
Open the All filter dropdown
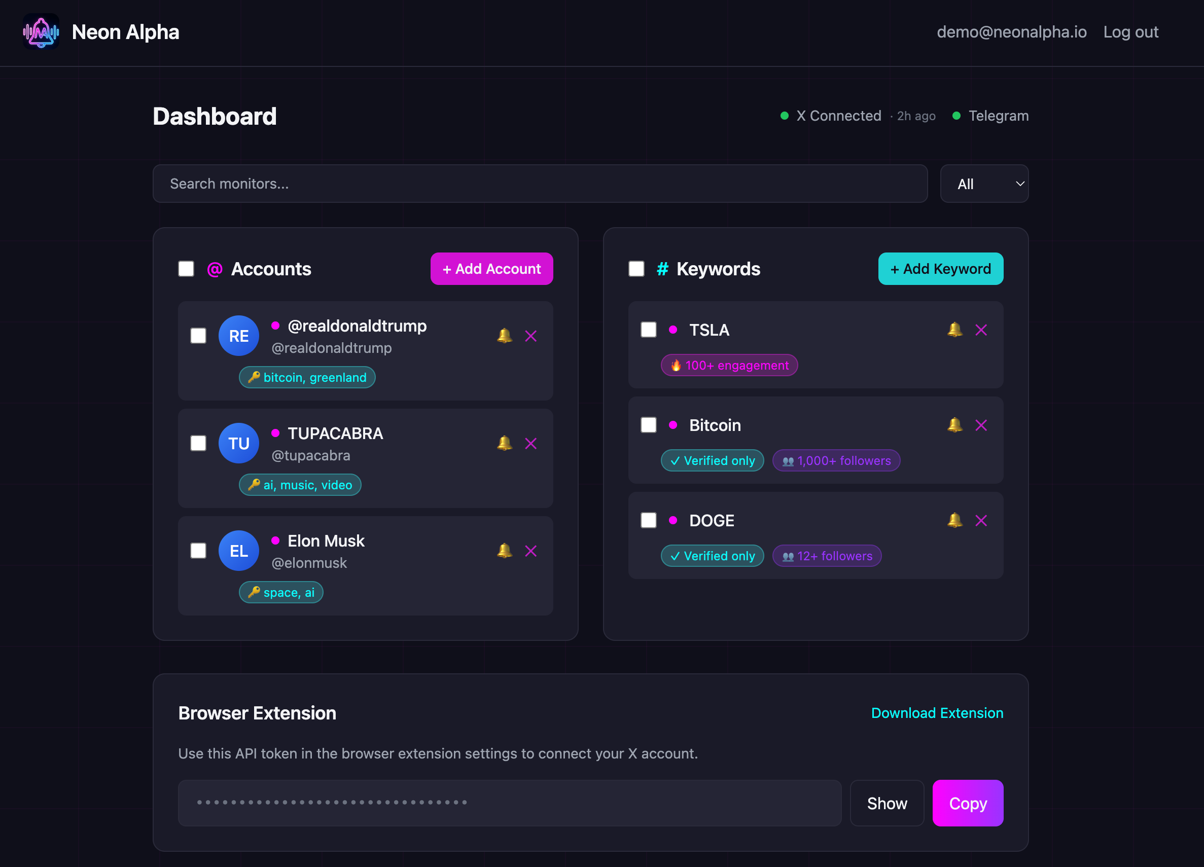click(984, 184)
